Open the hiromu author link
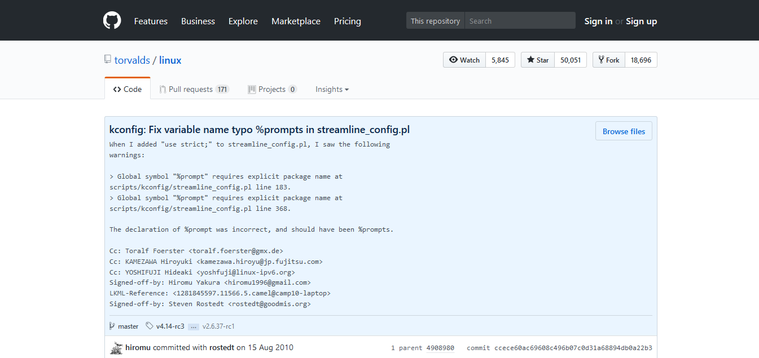This screenshot has height=358, width=759. 138,347
